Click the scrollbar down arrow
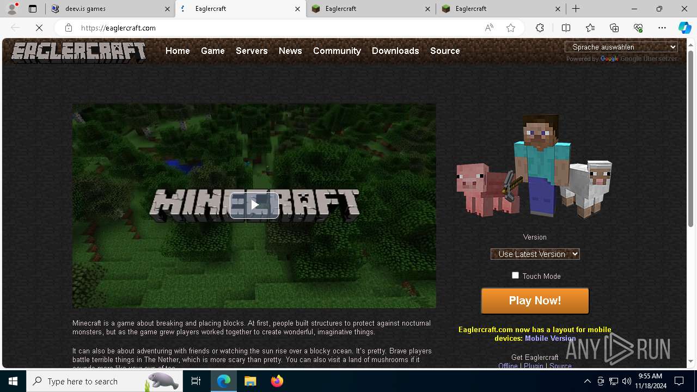697x392 pixels. [690, 362]
